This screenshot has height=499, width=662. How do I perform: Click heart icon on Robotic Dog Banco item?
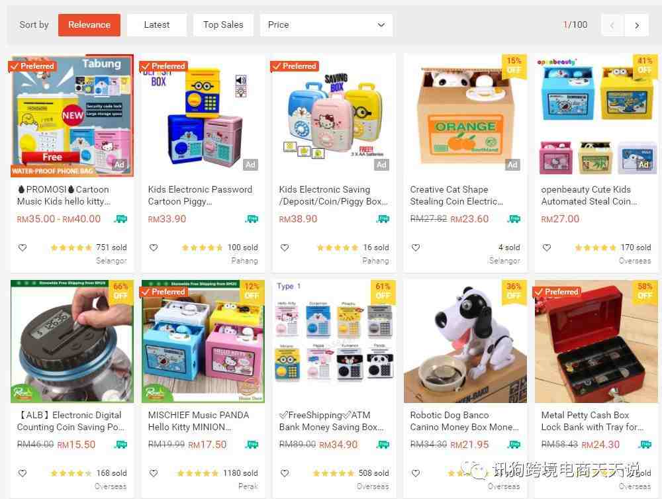point(416,473)
